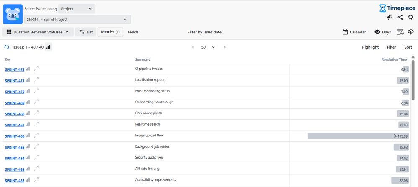Image resolution: width=418 pixels, height=187 pixels.
Task: Go to previous page arrow
Action: 193,47
